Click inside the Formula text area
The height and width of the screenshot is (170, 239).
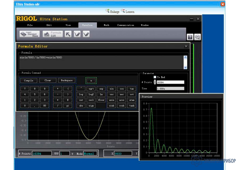(x=101, y=62)
